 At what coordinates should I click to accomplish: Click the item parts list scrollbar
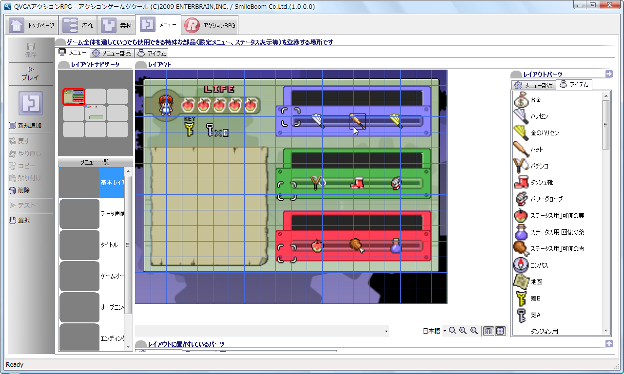(x=606, y=214)
